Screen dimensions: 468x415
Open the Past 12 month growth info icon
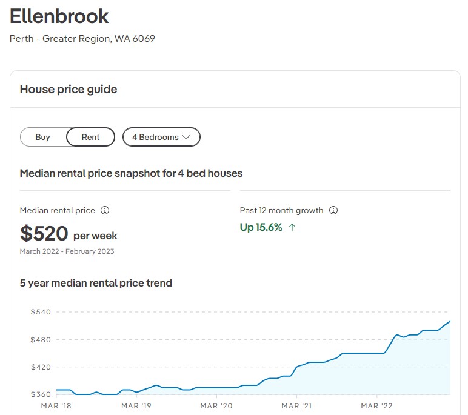click(x=333, y=211)
